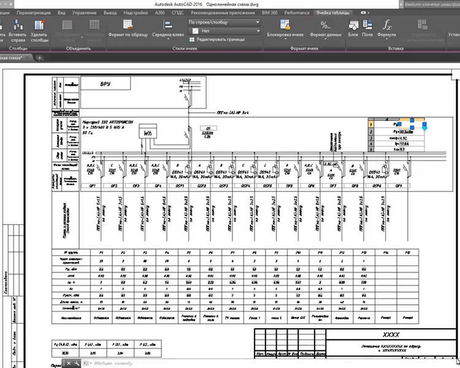The width and height of the screenshot is (460, 368).
Task: Expand the Середина влево alignment arrow
Action: pyautogui.click(x=168, y=39)
